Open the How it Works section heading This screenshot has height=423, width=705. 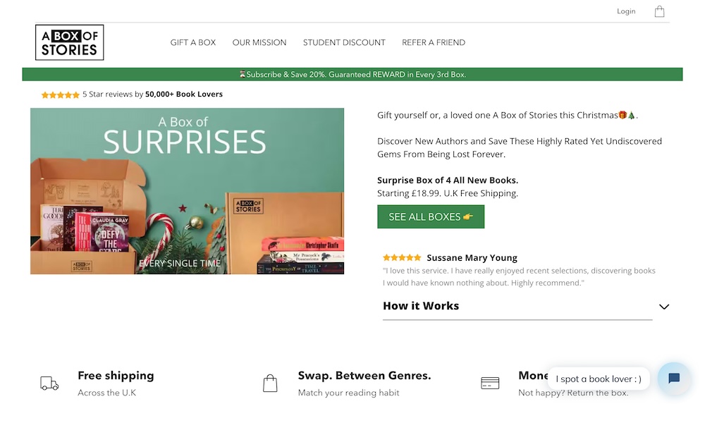pos(421,306)
